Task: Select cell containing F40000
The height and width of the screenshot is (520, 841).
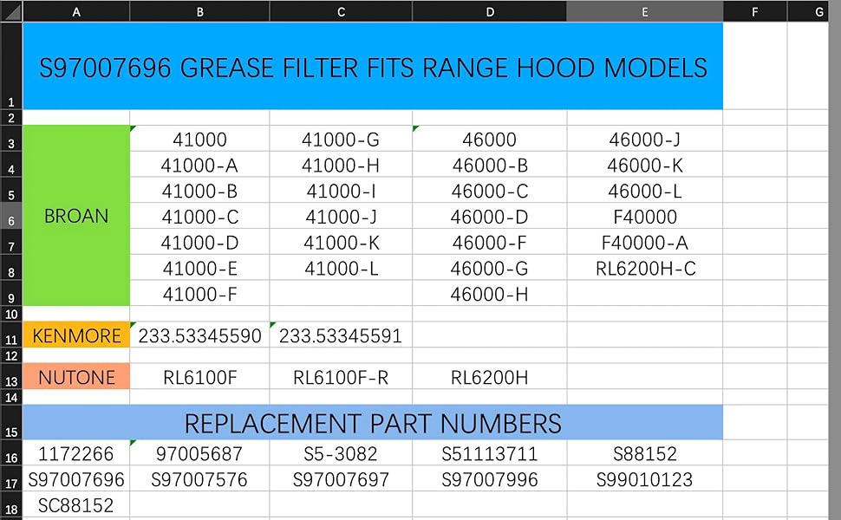Action: (645, 216)
